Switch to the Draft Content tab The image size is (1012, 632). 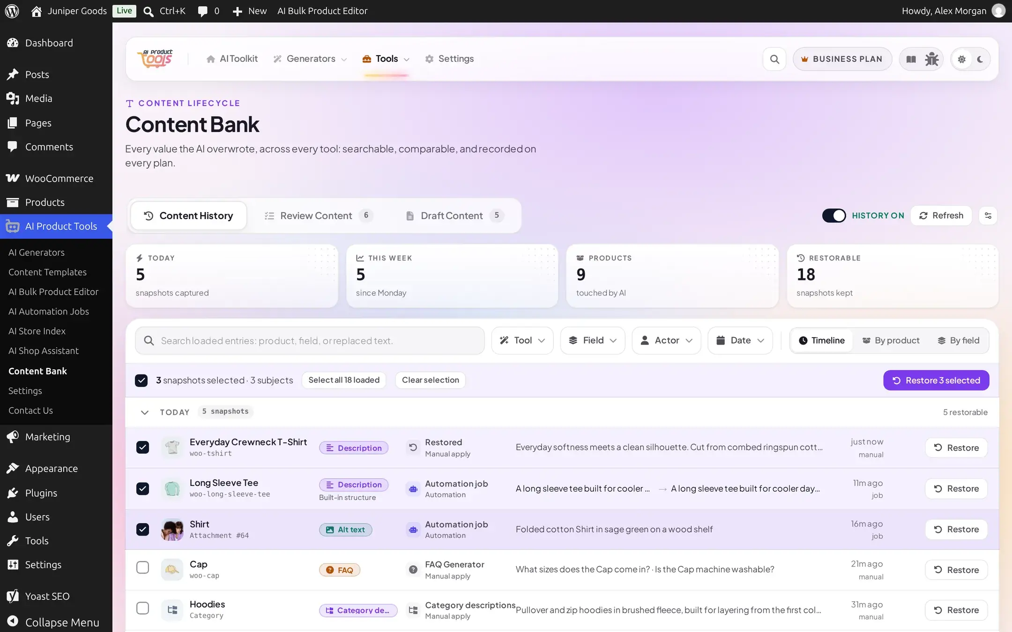pyautogui.click(x=454, y=216)
